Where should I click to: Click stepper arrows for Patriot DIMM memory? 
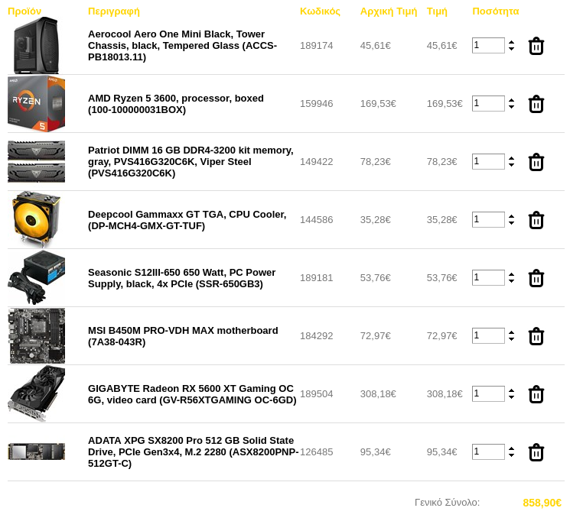(512, 161)
